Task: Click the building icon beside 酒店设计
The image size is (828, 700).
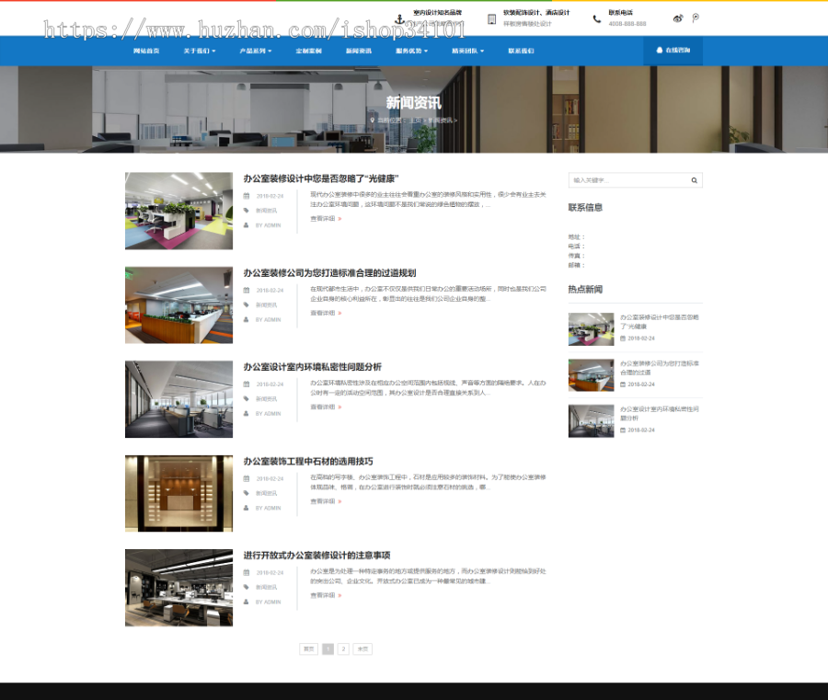Action: coord(491,19)
